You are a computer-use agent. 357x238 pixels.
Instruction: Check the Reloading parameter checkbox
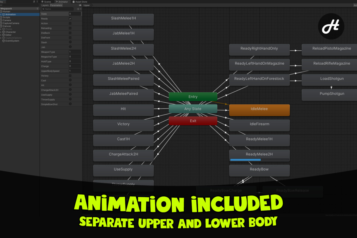coord(70,28)
